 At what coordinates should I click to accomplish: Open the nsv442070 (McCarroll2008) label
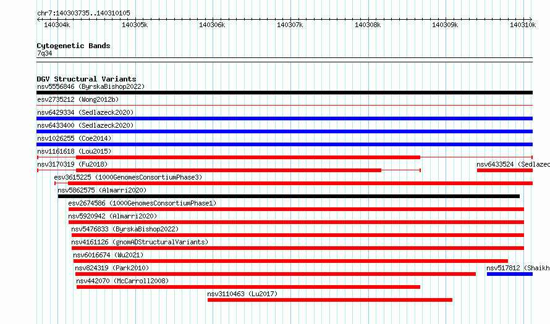122,281
